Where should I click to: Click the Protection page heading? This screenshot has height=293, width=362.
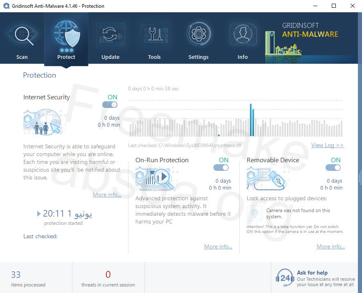[40, 75]
